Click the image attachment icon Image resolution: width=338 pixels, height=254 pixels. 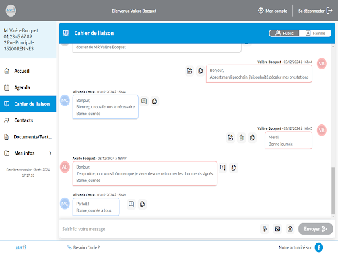pyautogui.click(x=277, y=229)
